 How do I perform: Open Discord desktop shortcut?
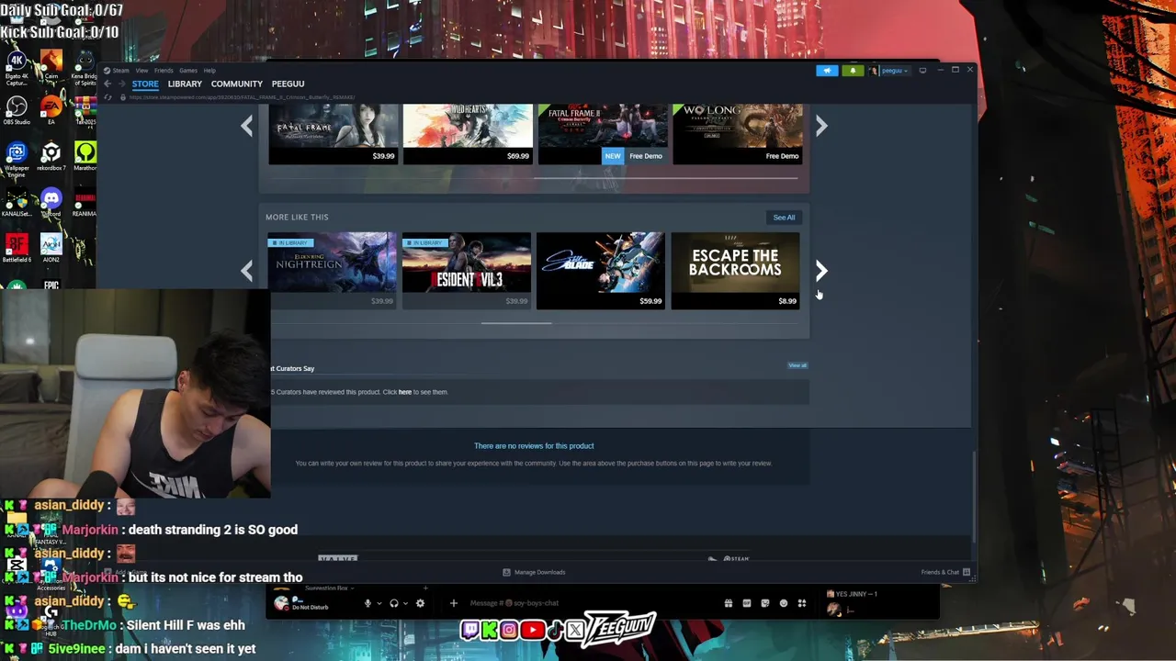[51, 202]
